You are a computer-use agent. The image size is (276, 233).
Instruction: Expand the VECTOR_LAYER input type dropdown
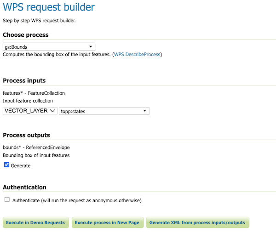click(x=30, y=111)
